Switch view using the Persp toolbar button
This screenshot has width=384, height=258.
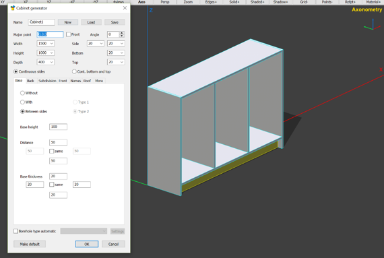(165, 2)
